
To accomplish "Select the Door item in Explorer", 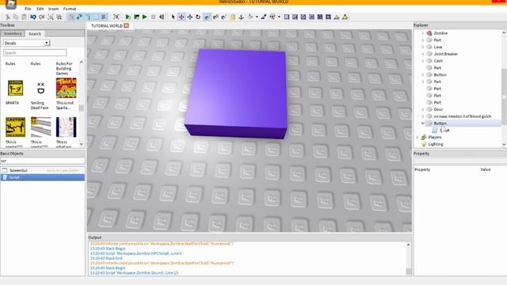I will click(438, 109).
